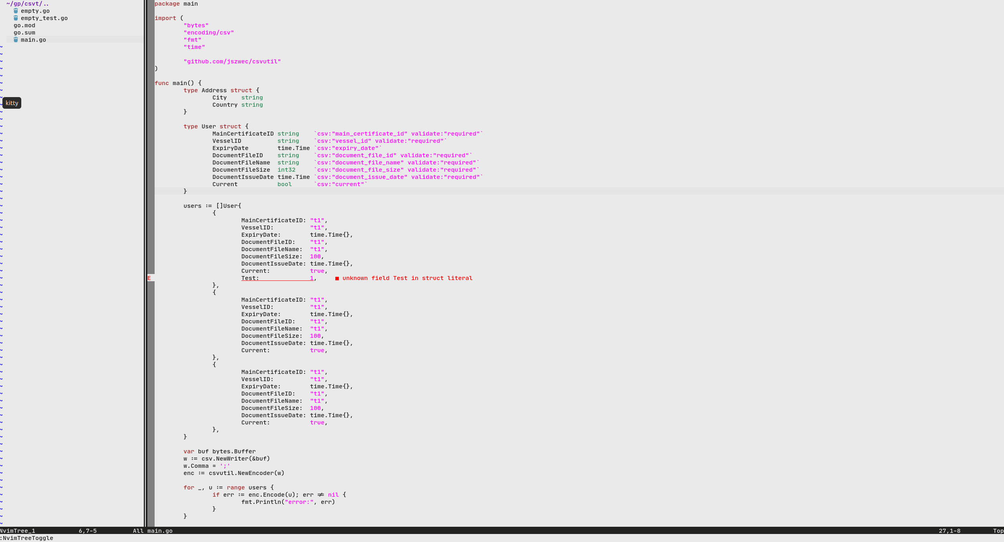Click the red diagnostic square before error message

click(x=337, y=278)
